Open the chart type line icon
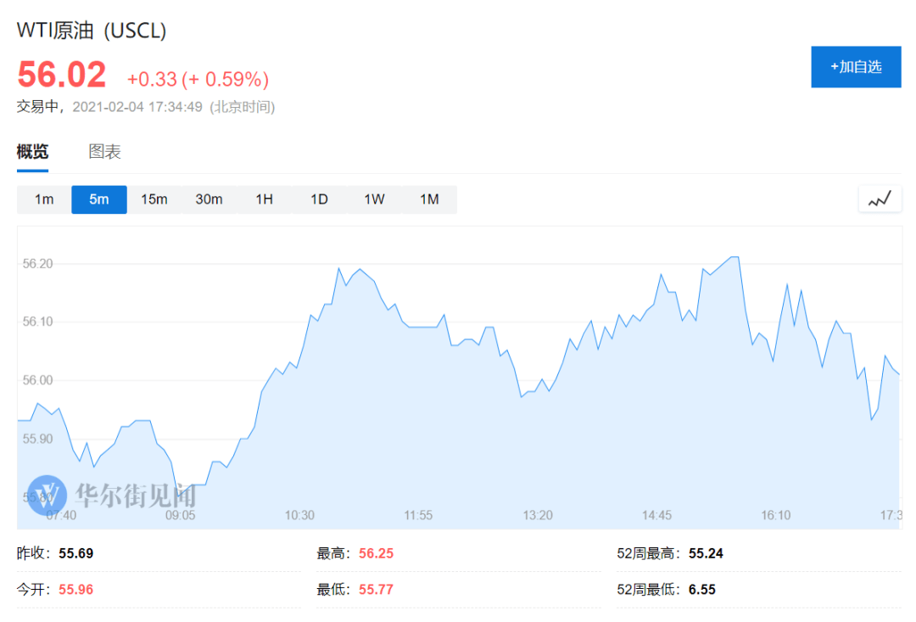The width and height of the screenshot is (916, 622). click(x=880, y=199)
